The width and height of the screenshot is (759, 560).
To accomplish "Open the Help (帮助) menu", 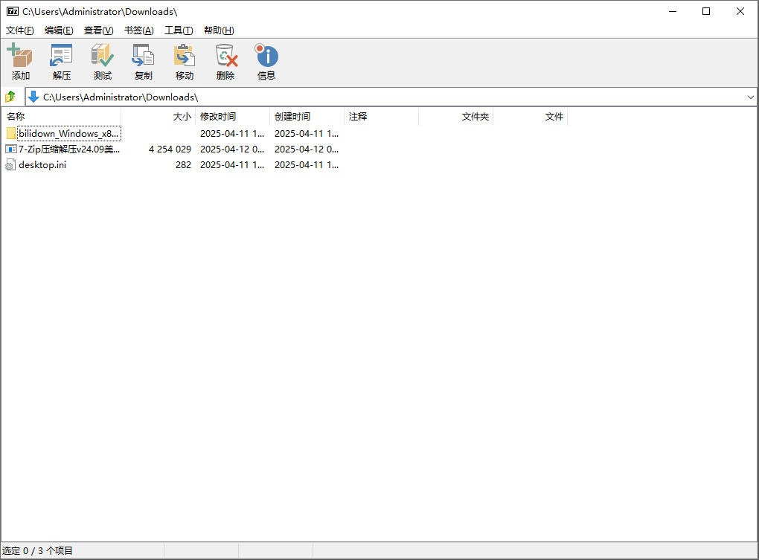I will tap(219, 30).
